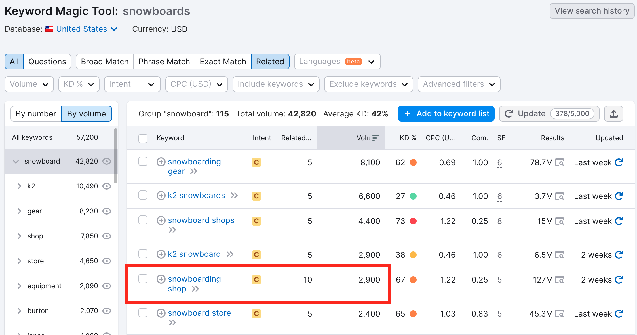Sort groups 'By volume'
Image resolution: width=637 pixels, height=335 pixels.
[87, 114]
